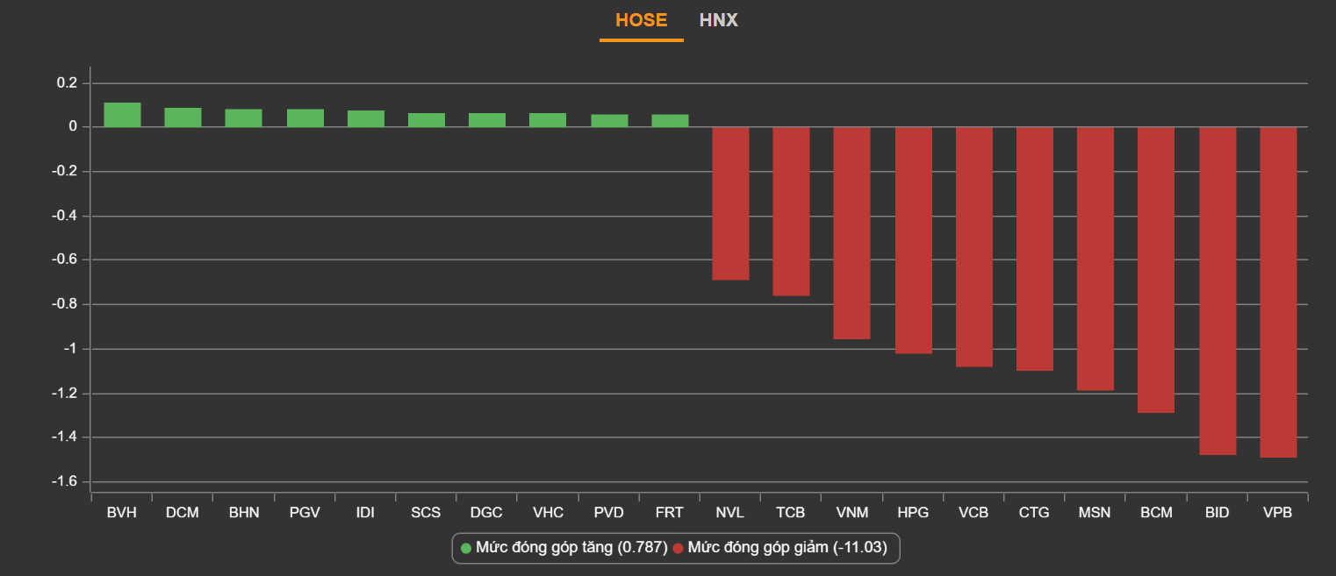
Task: Click the FRT axis label
Action: [670, 513]
